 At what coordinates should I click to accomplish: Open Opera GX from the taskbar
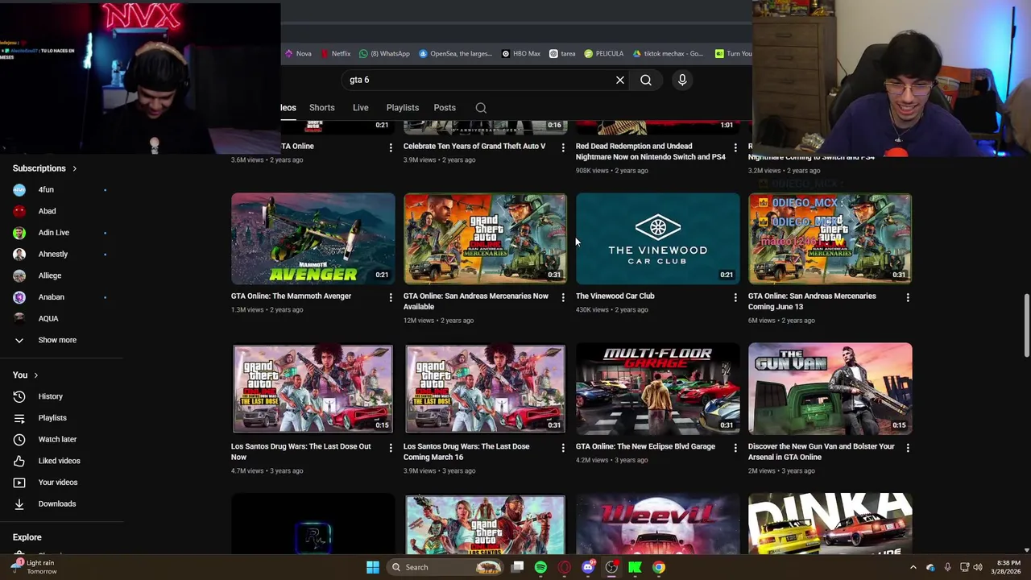pos(565,567)
